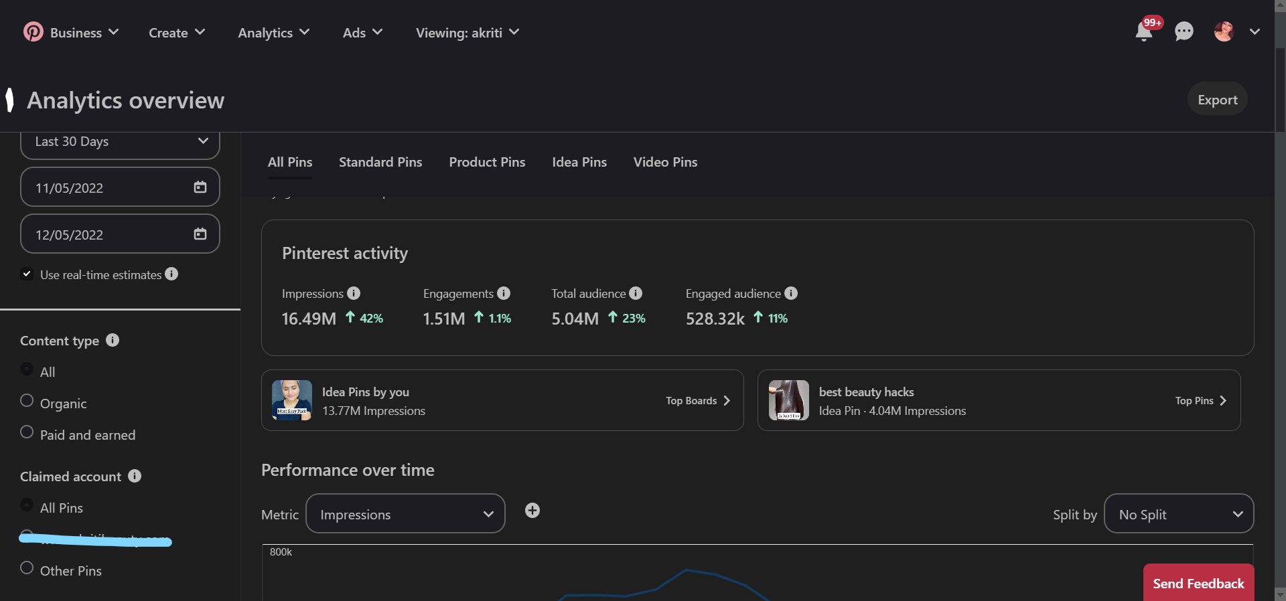Click the Pinterest logo icon
1286x601 pixels.
(33, 32)
